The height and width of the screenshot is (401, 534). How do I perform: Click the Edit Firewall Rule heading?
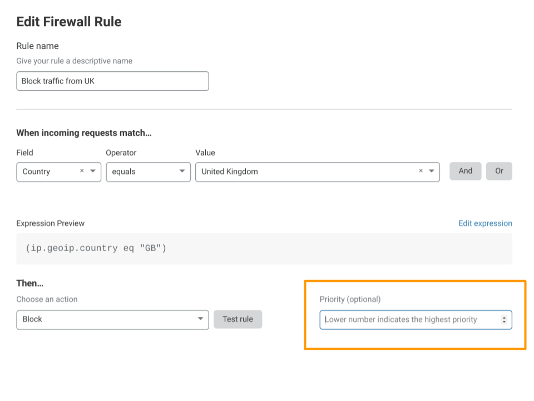click(x=68, y=22)
